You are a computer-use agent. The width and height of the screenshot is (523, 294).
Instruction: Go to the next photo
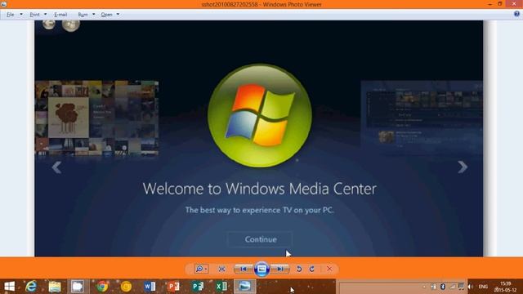tap(280, 269)
